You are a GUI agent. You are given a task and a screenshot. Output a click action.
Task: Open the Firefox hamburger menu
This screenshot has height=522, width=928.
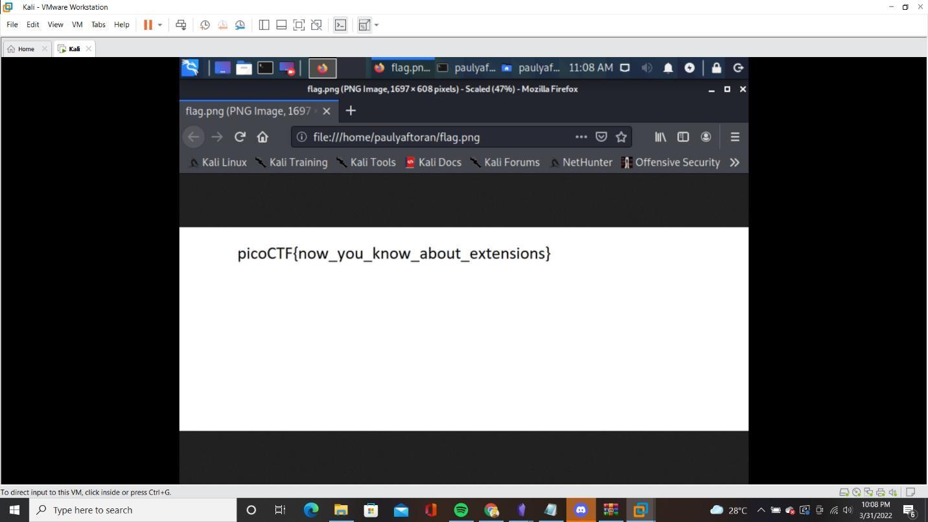735,137
